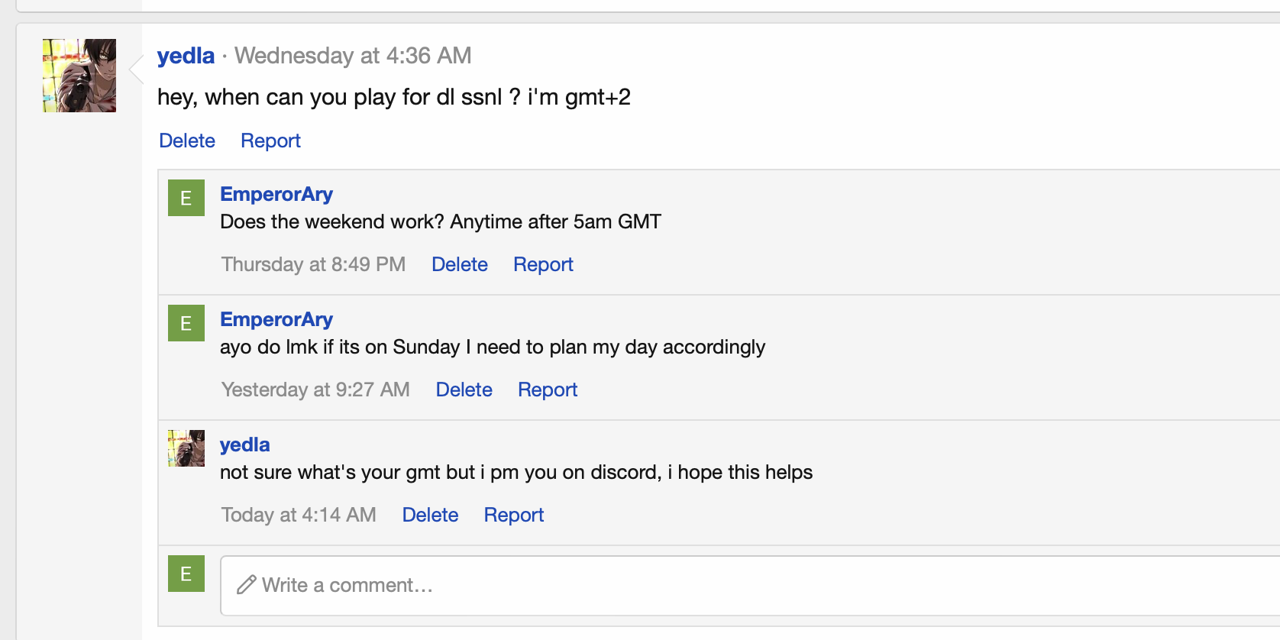This screenshot has height=640, width=1280.
Task: Click EmperorAry's green avatar on weekend comment
Action: (186, 198)
